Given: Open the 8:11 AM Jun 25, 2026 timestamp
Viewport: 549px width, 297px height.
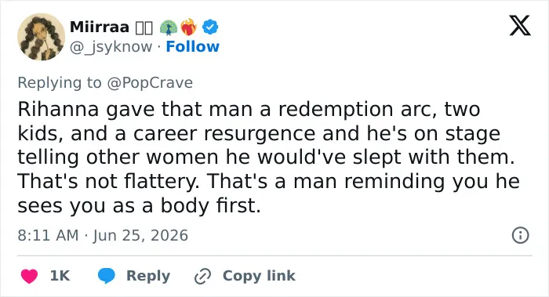Looking at the screenshot, I should coord(103,235).
